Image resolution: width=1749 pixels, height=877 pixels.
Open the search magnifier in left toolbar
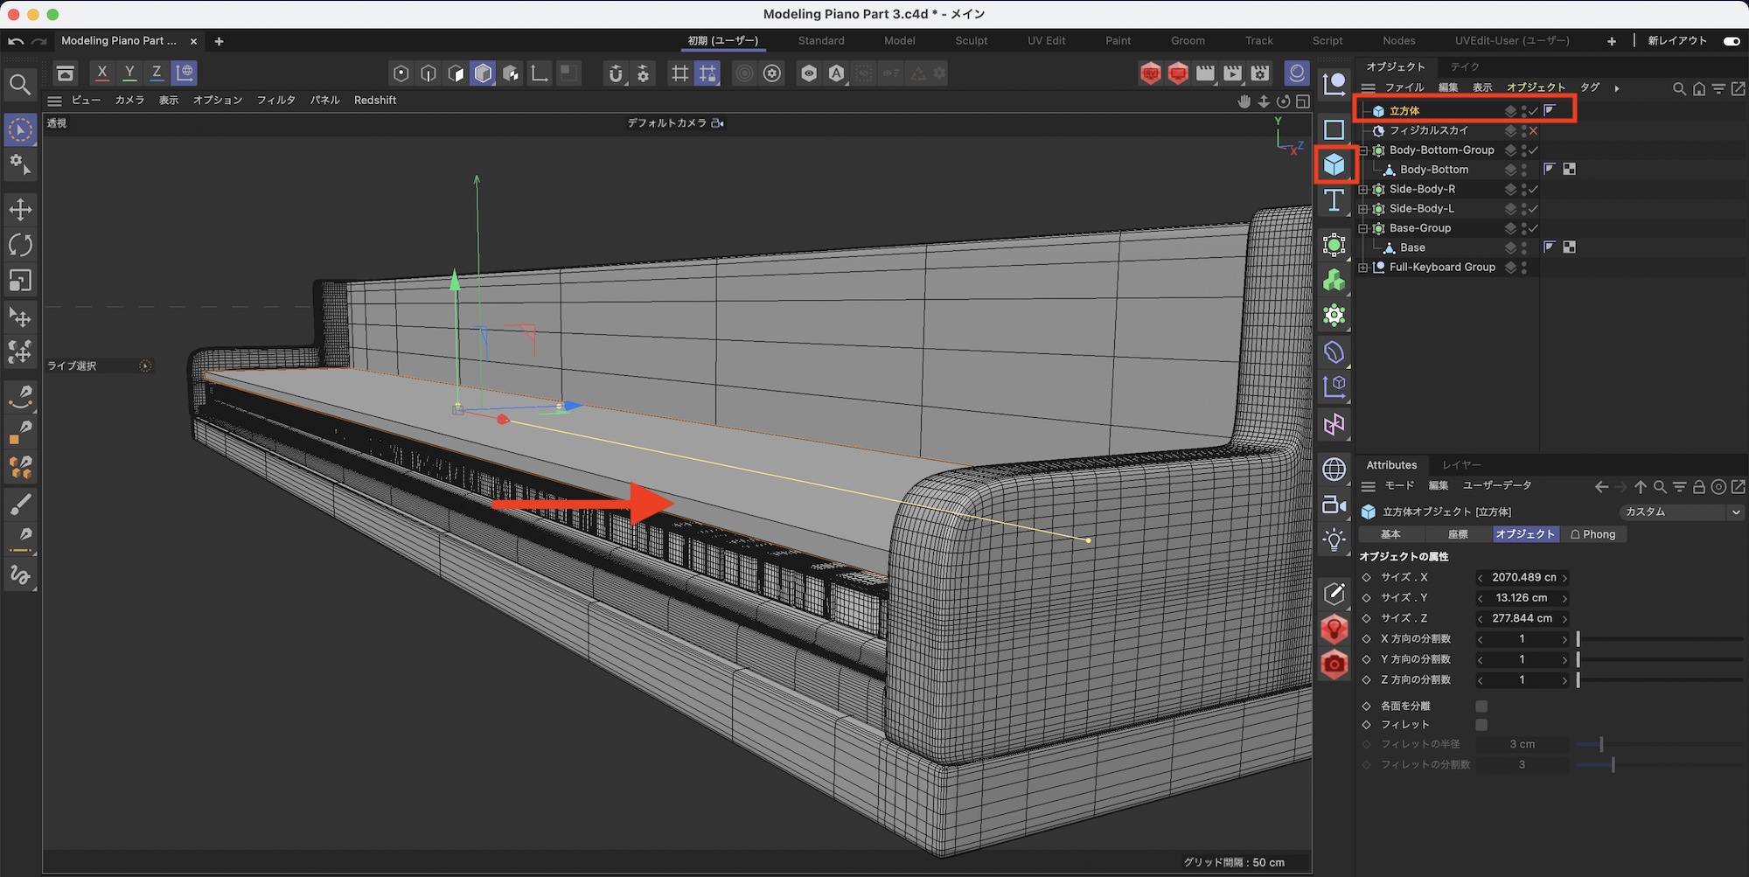20,85
